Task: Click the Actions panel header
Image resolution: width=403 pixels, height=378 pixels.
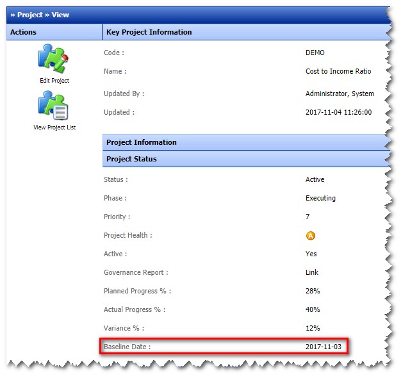Action: pos(54,32)
